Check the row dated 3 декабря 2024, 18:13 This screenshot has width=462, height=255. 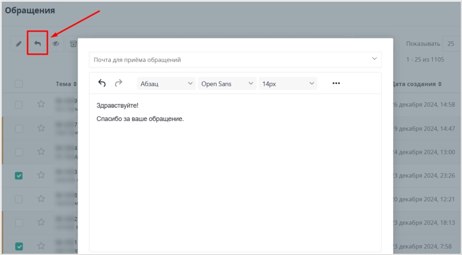[x=19, y=223]
